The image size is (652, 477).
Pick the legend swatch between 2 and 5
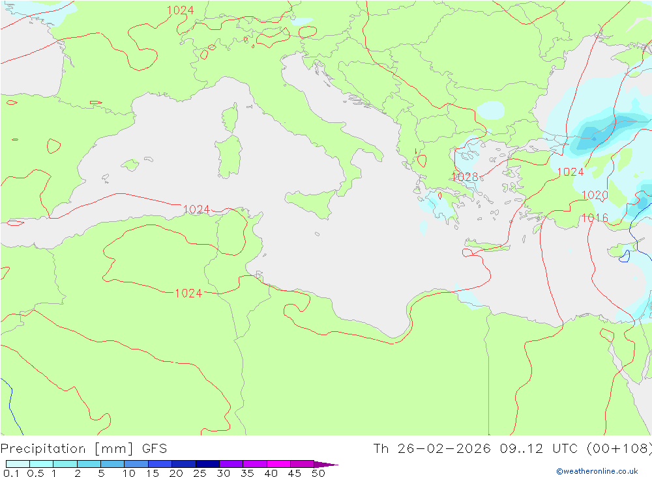click(89, 464)
